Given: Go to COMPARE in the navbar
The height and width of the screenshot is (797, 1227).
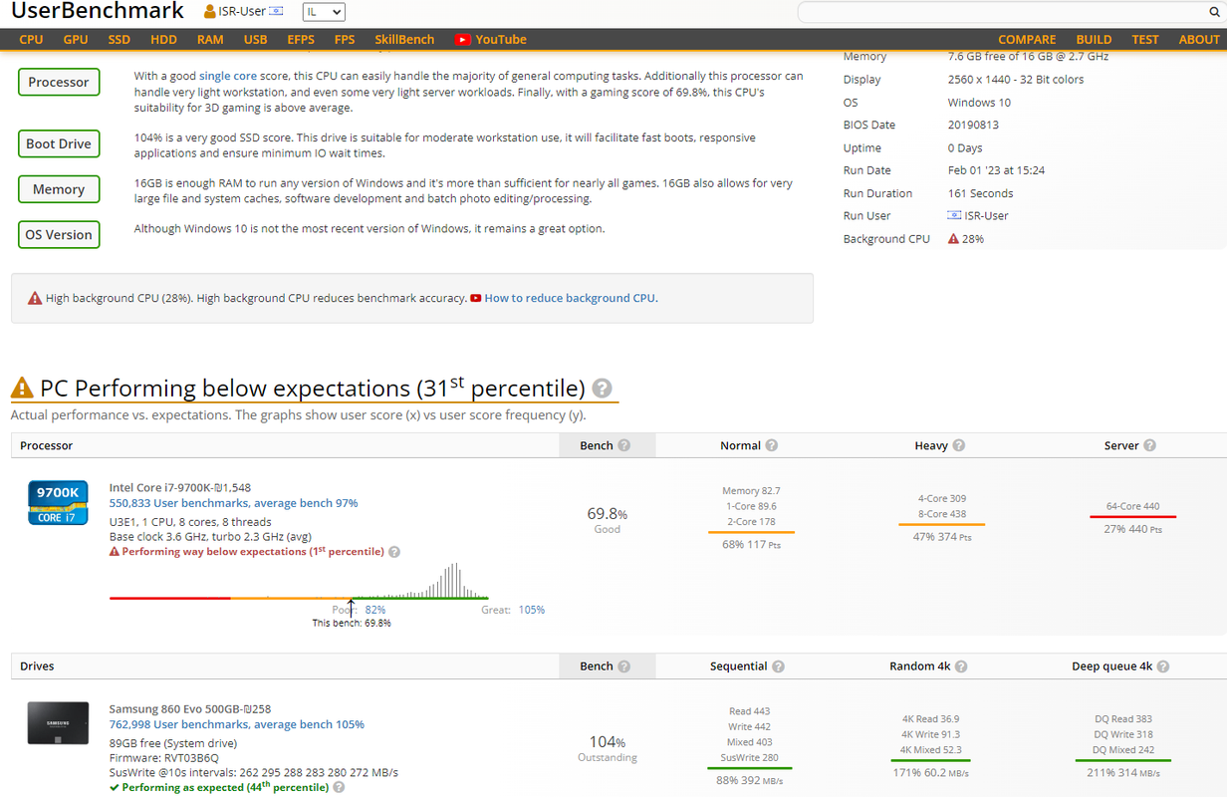Looking at the screenshot, I should [1027, 40].
